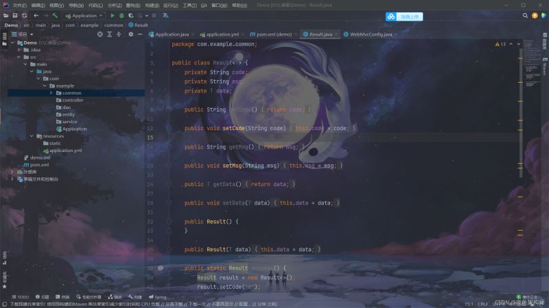Open the Build tool window at bottom
Image resolution: width=549 pixels, height=308 pixels.
(x=135, y=297)
